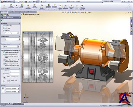Open the No numbering dropdown
133x107 pixels.
tap(12, 33)
